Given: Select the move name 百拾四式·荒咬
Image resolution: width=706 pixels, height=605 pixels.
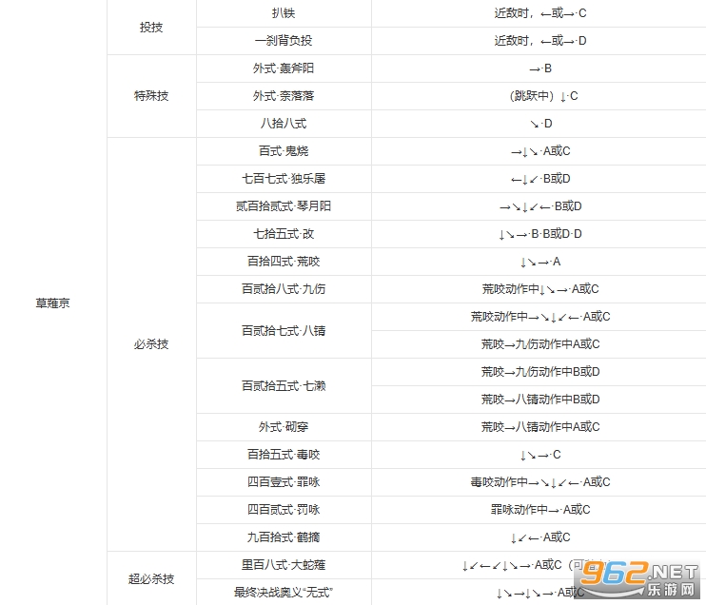Looking at the screenshot, I should pyautogui.click(x=284, y=261).
